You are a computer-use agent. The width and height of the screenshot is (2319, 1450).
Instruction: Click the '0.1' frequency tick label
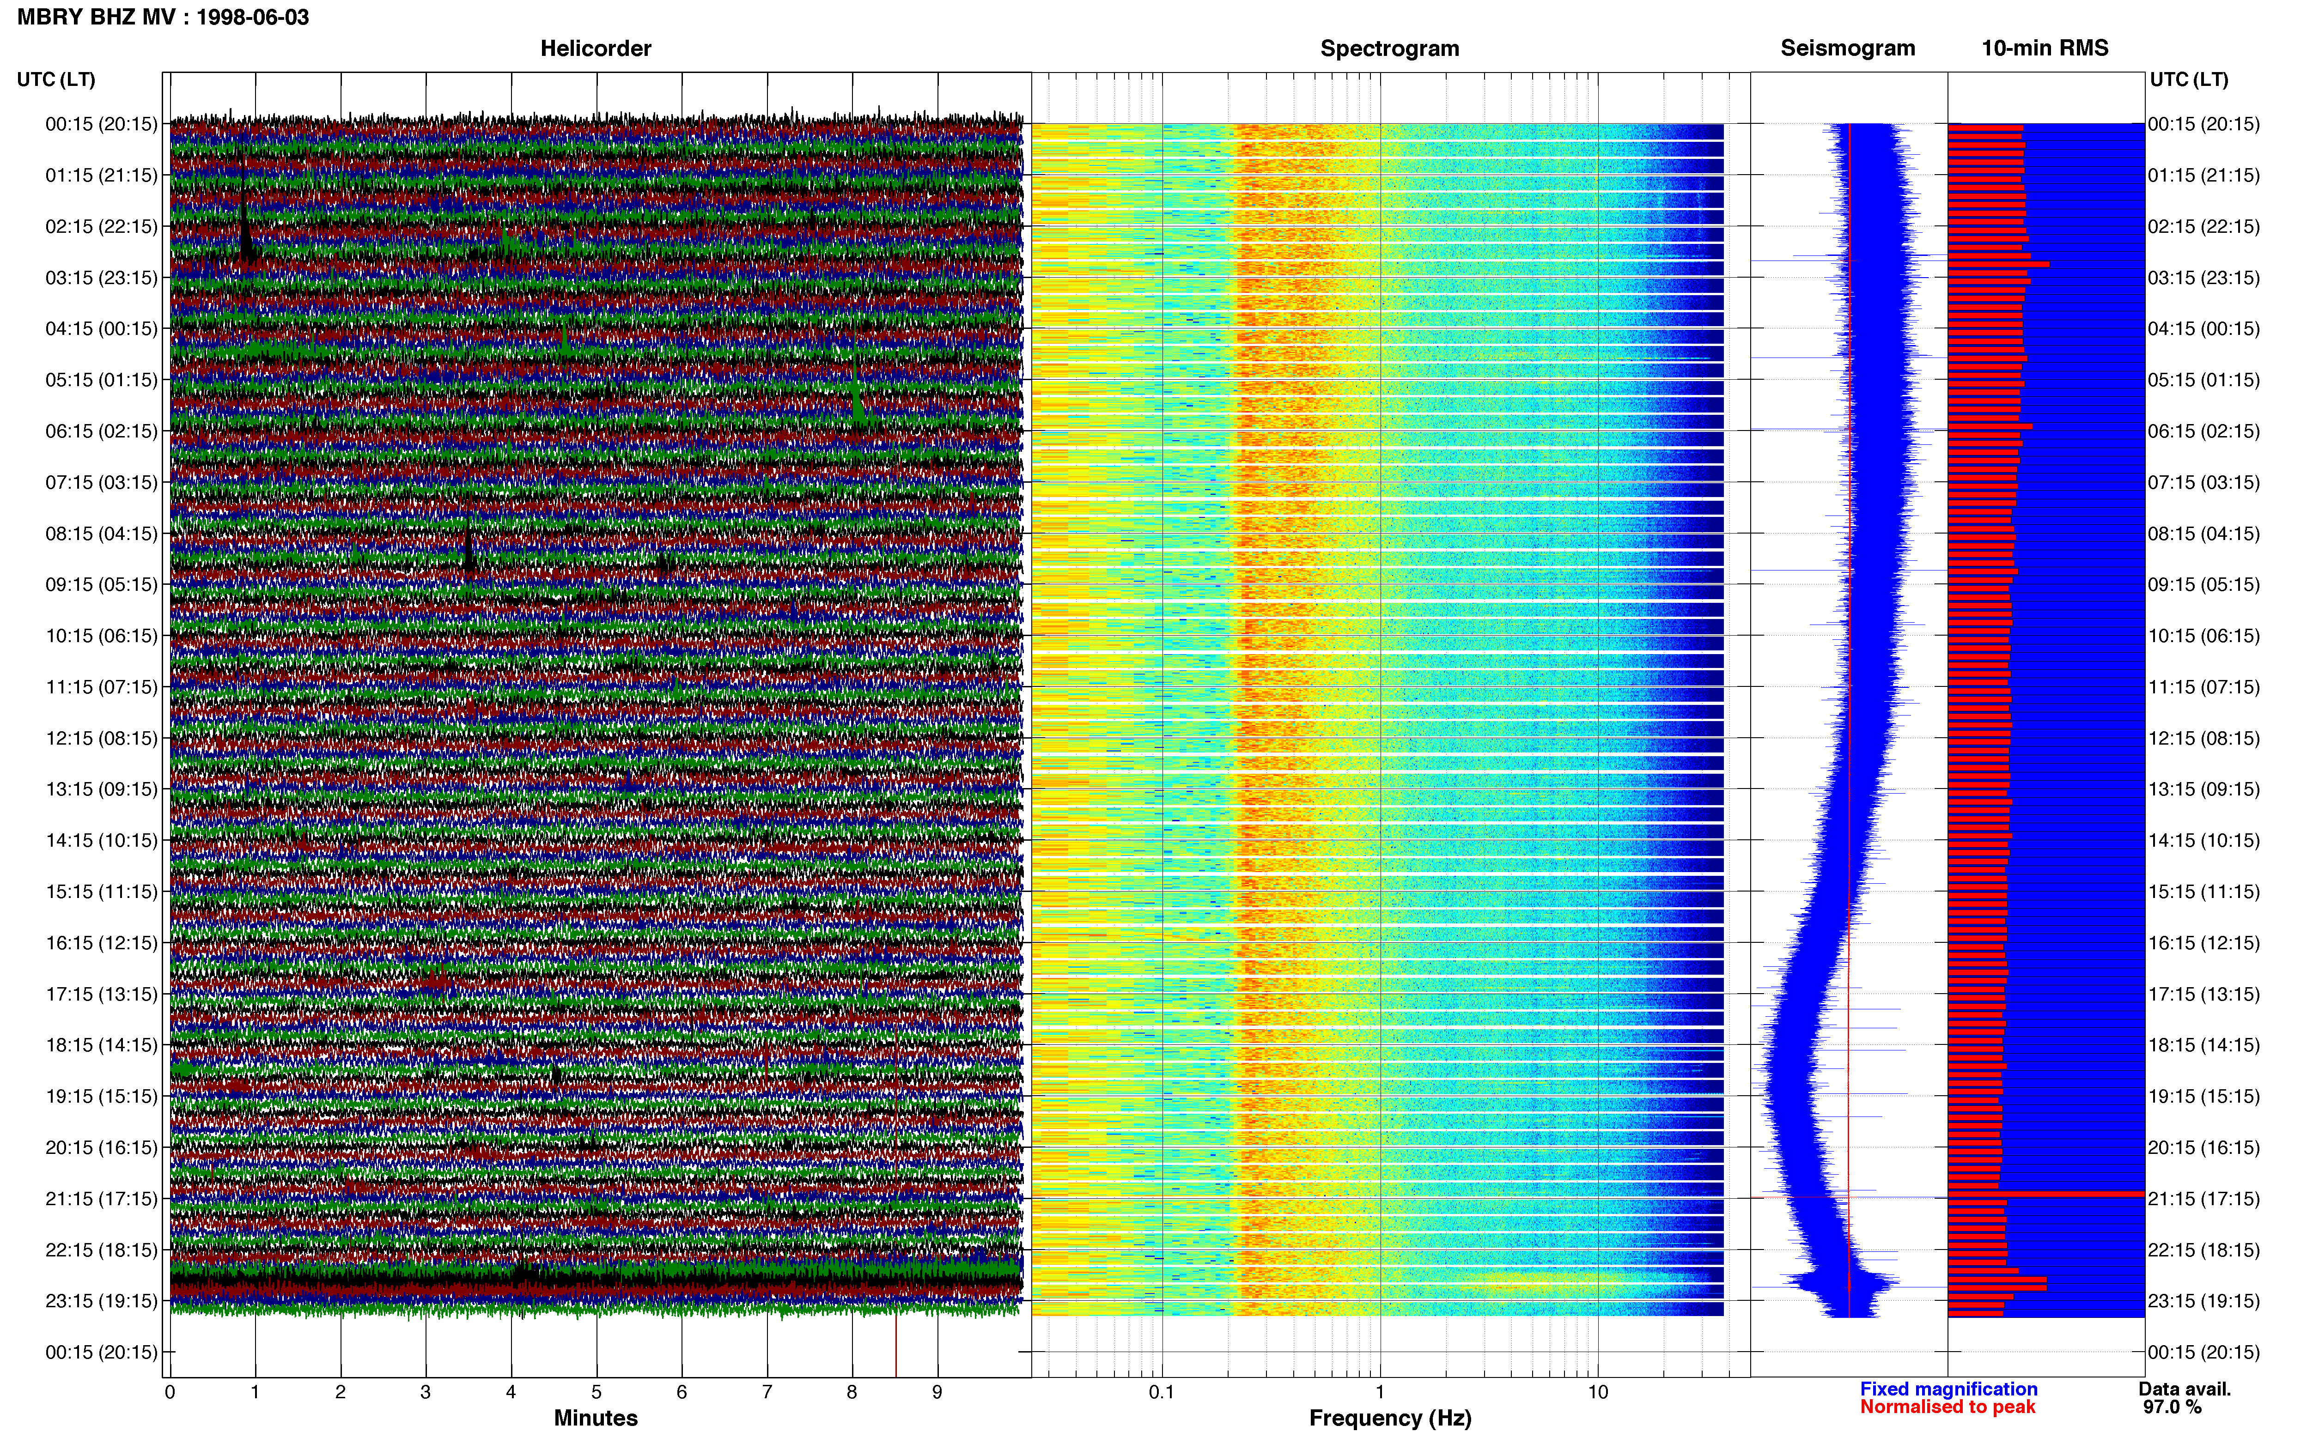1162,1391
